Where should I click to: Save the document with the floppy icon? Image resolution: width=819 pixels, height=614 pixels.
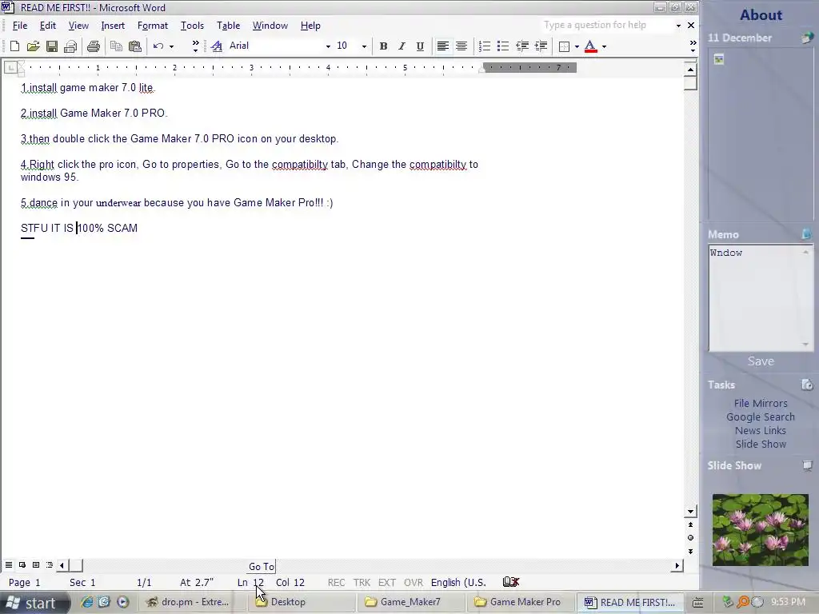pyautogui.click(x=52, y=46)
